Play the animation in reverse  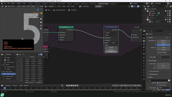(71, 85)
